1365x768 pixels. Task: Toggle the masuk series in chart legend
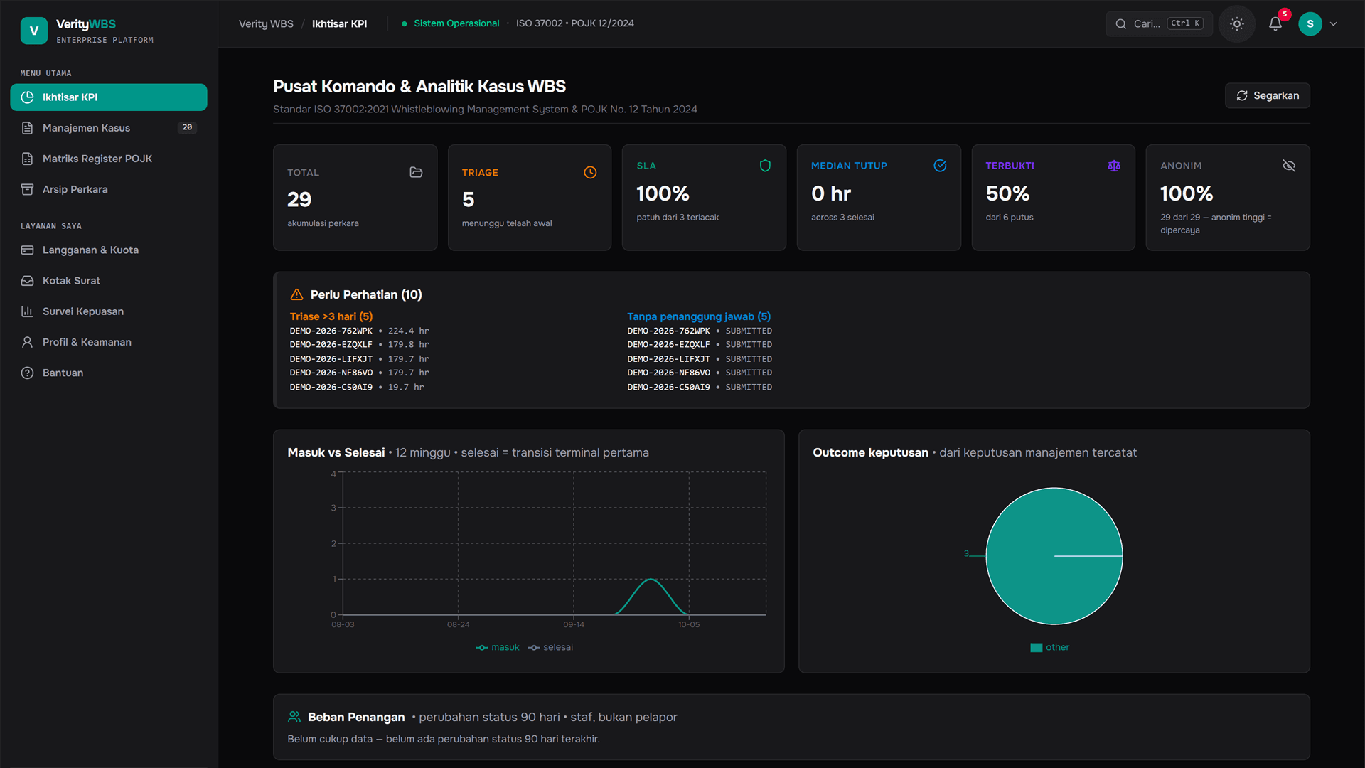pos(498,647)
